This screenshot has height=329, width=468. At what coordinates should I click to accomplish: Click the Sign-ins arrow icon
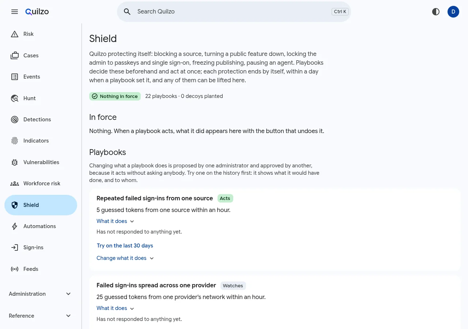pyautogui.click(x=15, y=247)
